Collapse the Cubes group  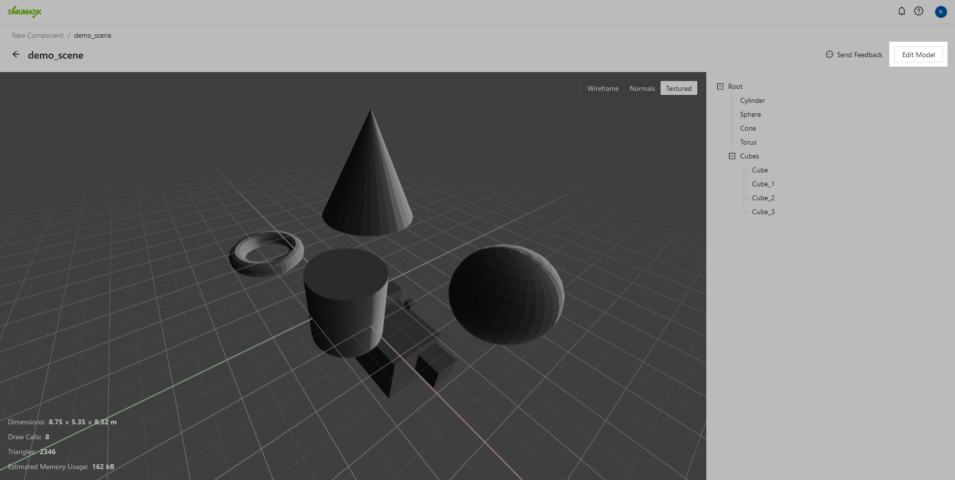tap(732, 156)
